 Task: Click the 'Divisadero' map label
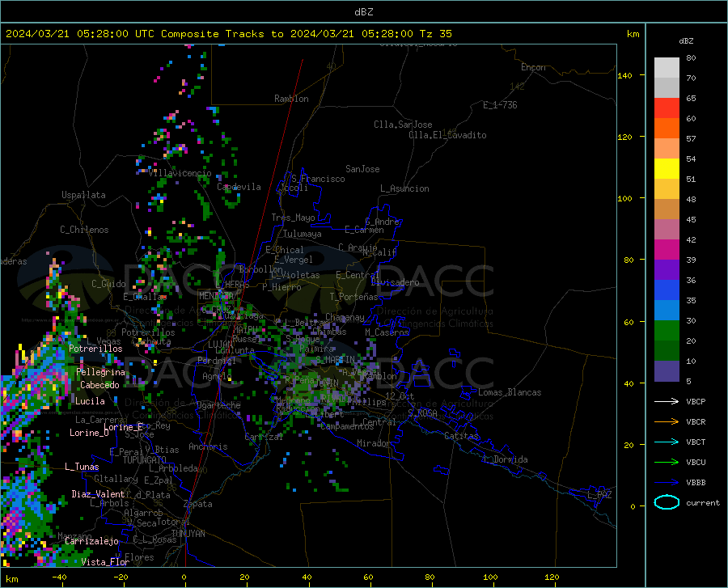tap(395, 282)
